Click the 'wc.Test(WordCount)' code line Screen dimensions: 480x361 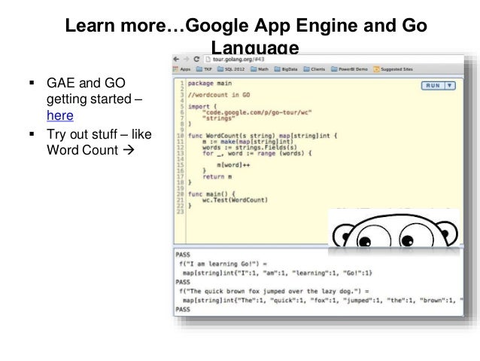pyautogui.click(x=235, y=200)
